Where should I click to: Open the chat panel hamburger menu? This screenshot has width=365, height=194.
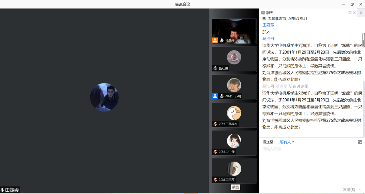tap(361, 13)
